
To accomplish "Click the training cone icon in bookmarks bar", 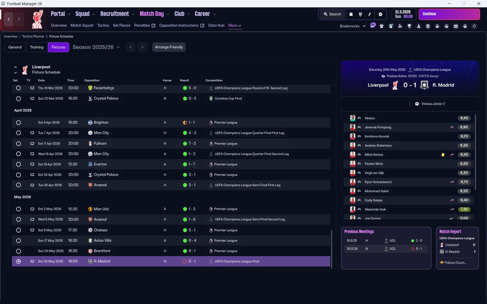I will pos(419,26).
